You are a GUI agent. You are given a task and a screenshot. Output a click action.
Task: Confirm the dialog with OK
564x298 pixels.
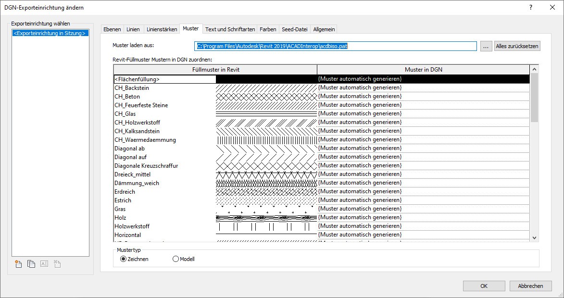(484, 286)
